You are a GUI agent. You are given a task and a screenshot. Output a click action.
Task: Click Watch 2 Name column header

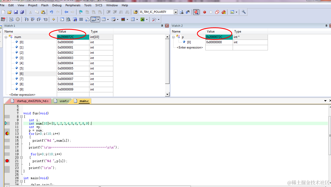188,31
